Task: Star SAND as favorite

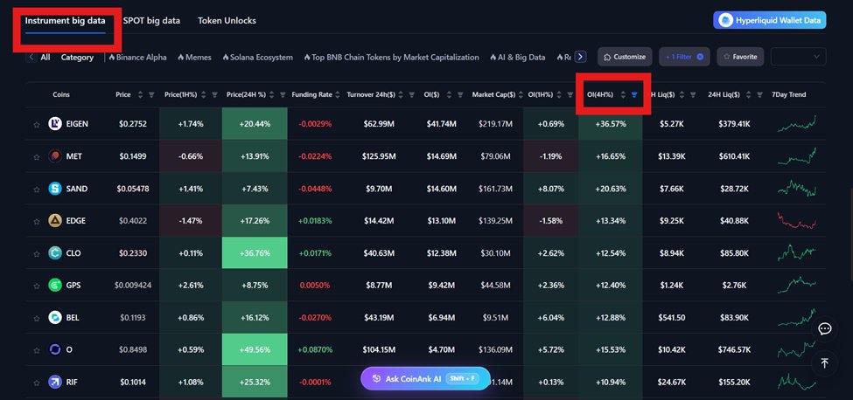Action: (37, 190)
